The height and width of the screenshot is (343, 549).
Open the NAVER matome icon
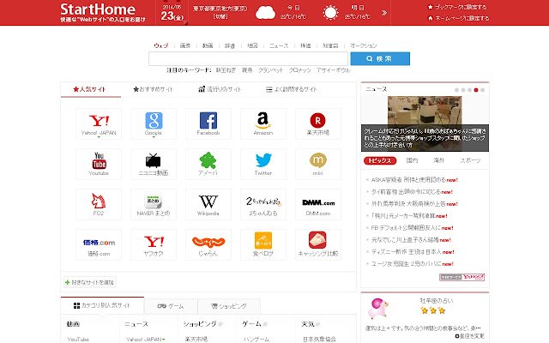(154, 204)
